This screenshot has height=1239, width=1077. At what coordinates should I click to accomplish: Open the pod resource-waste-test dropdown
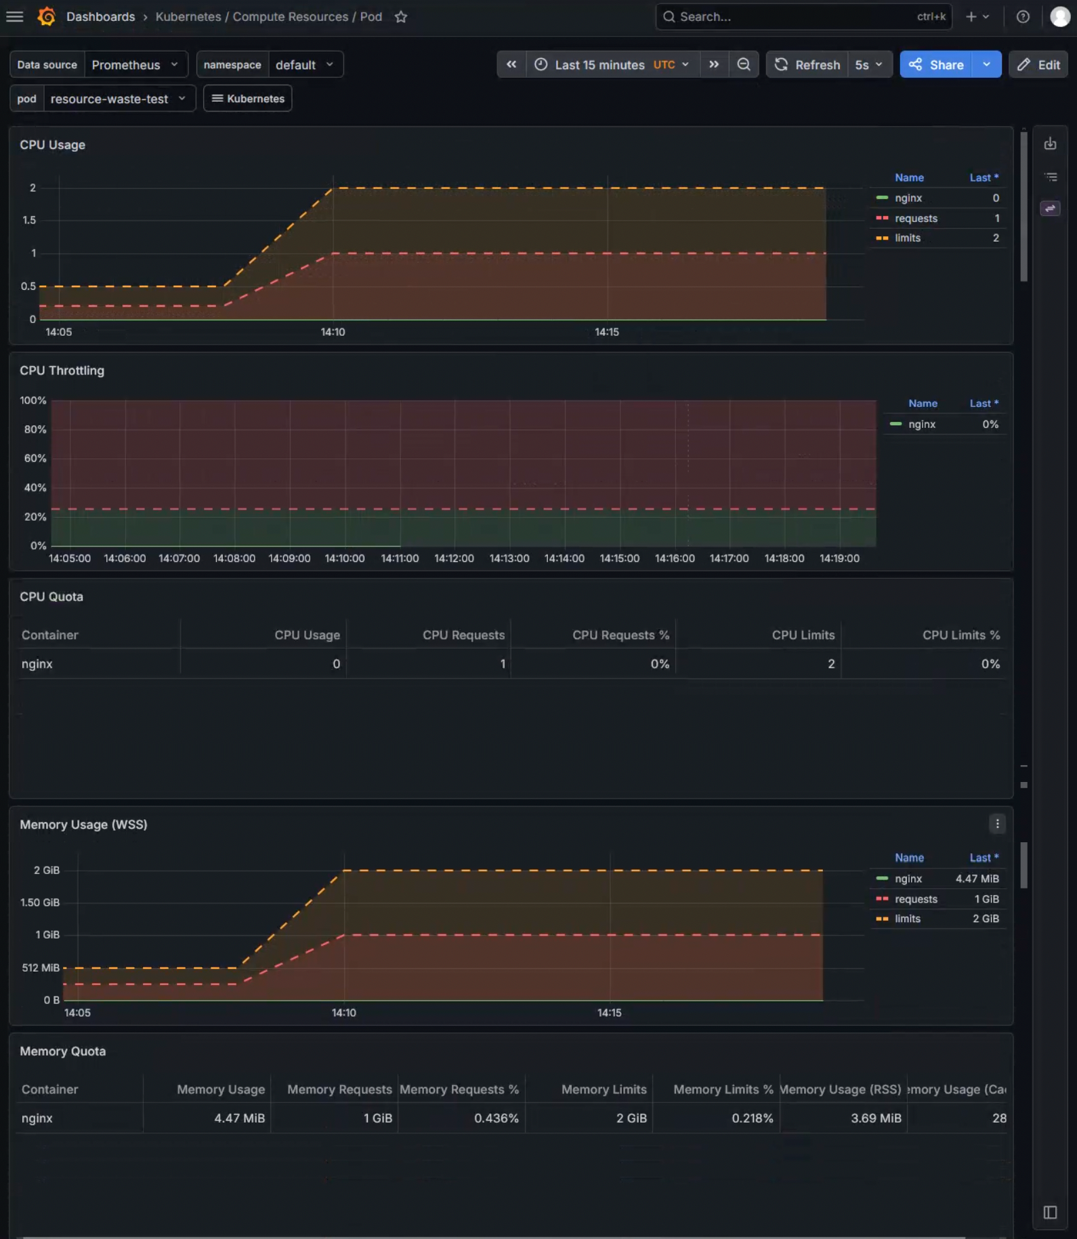point(119,98)
